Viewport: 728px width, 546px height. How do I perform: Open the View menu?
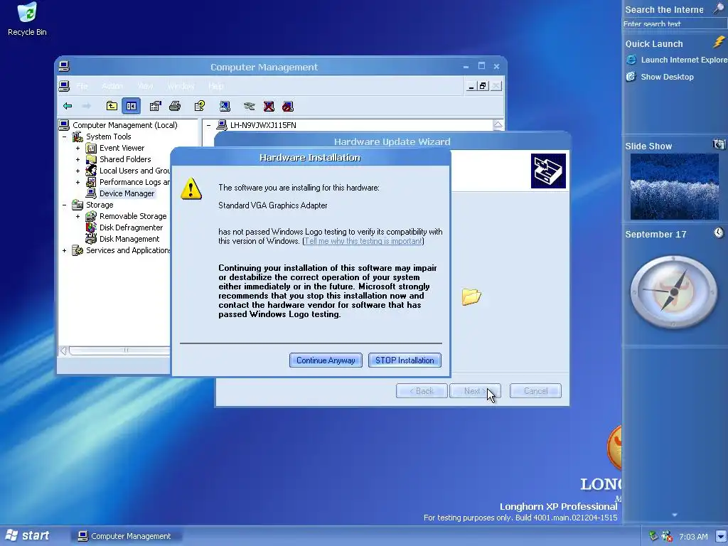click(x=145, y=86)
